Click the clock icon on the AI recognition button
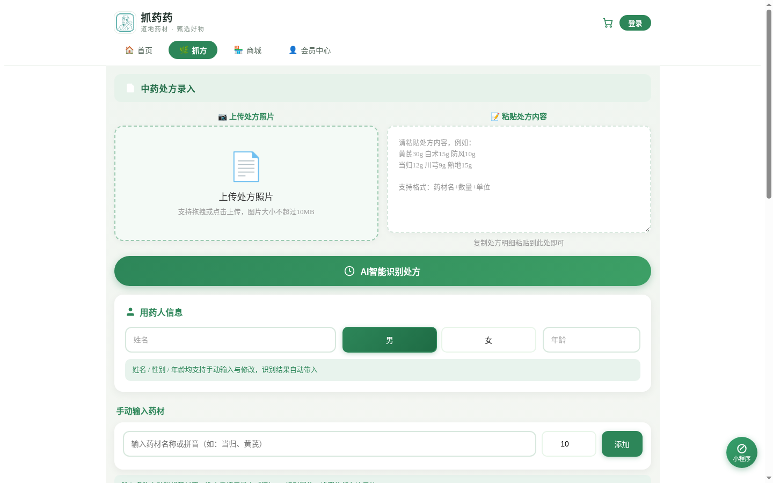The height and width of the screenshot is (483, 773). click(349, 271)
